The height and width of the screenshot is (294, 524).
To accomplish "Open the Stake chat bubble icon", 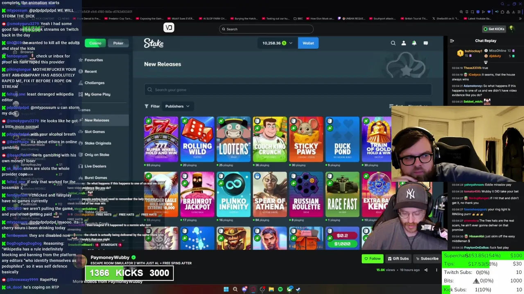I will click(x=426, y=43).
